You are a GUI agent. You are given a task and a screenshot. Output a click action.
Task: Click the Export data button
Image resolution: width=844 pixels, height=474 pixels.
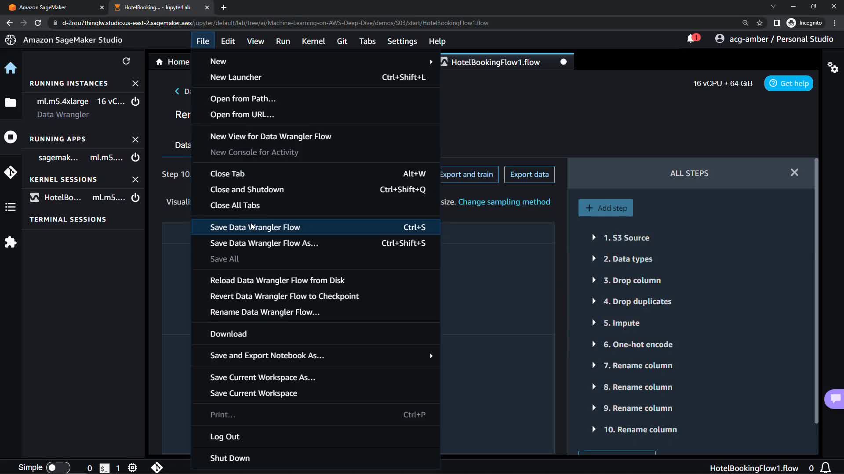click(x=529, y=174)
